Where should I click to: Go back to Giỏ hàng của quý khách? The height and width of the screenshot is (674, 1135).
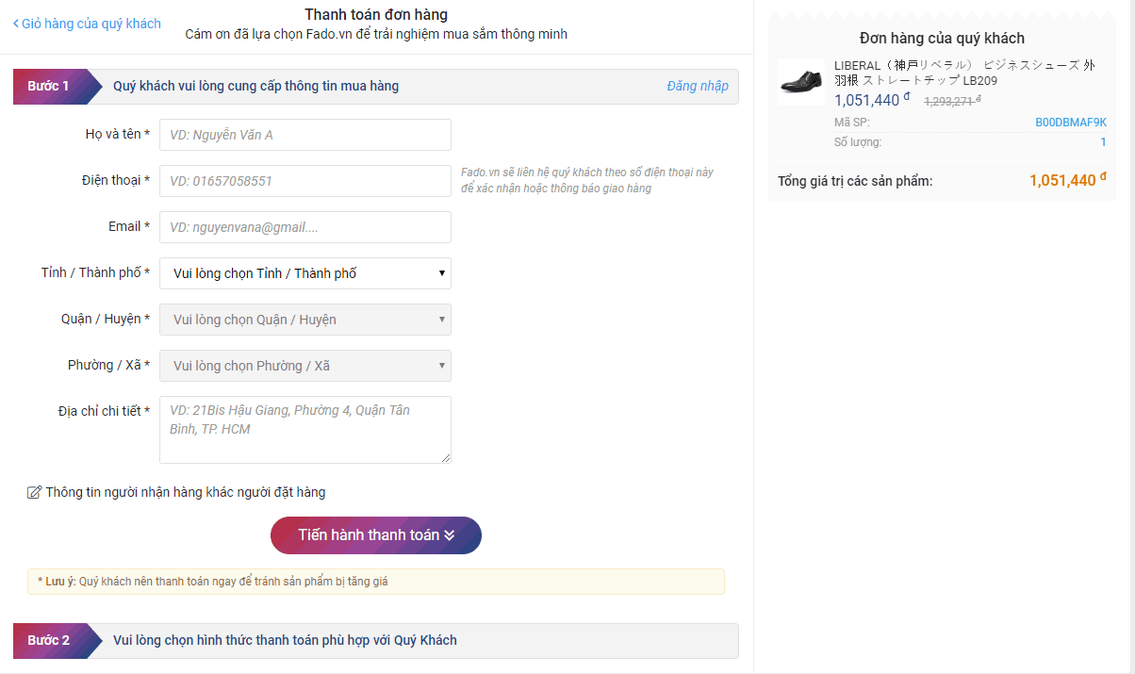(x=91, y=24)
